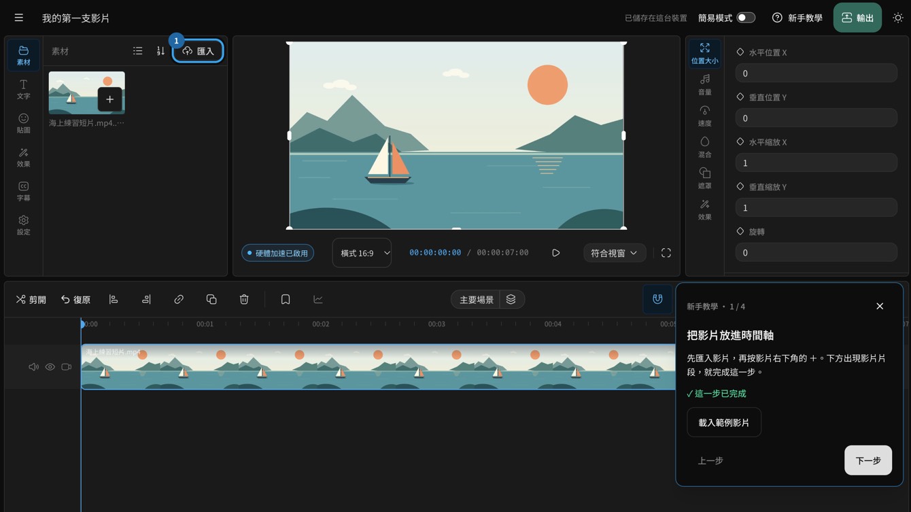Switch to the 音量 properties tab
This screenshot has width=911, height=512.
coord(705,85)
